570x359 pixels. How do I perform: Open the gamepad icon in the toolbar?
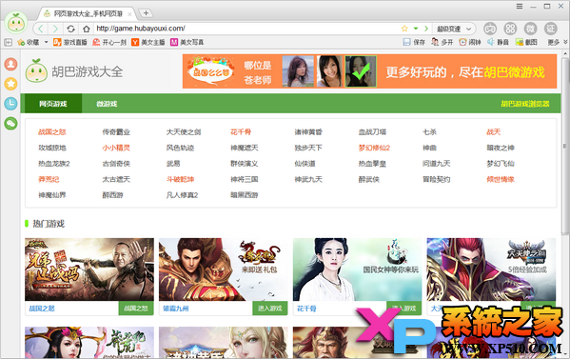tap(490, 29)
